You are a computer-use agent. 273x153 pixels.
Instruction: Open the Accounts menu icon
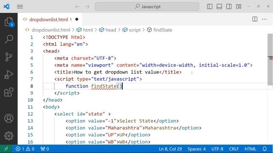coord(9,118)
